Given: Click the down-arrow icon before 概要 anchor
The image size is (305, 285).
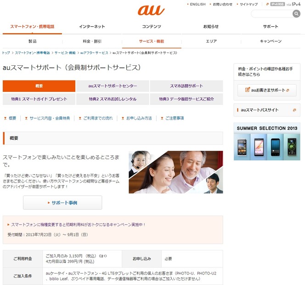Looking at the screenshot, I should point(5,118).
